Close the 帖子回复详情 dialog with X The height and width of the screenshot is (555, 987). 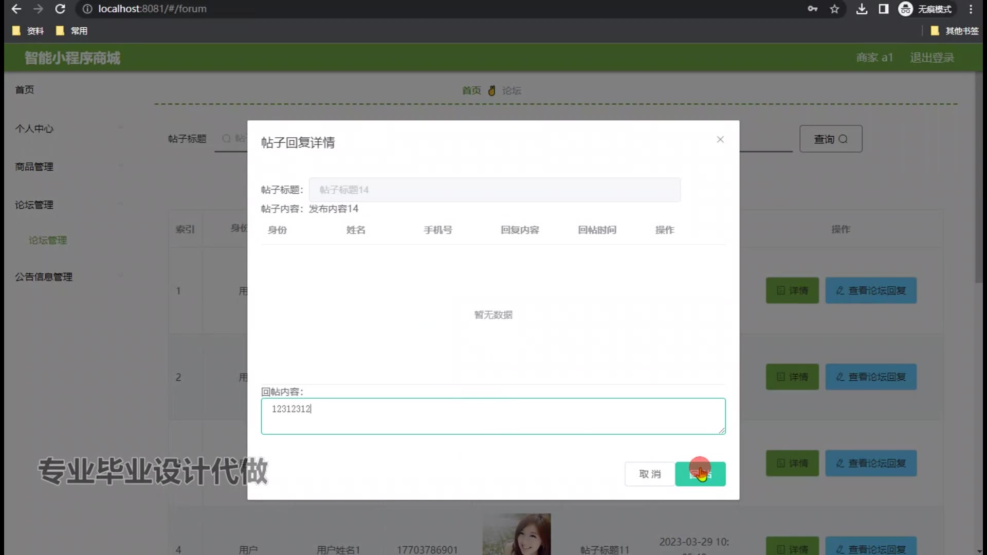720,139
